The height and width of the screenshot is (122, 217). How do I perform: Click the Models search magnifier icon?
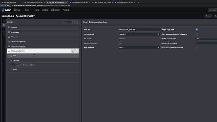click(73, 22)
